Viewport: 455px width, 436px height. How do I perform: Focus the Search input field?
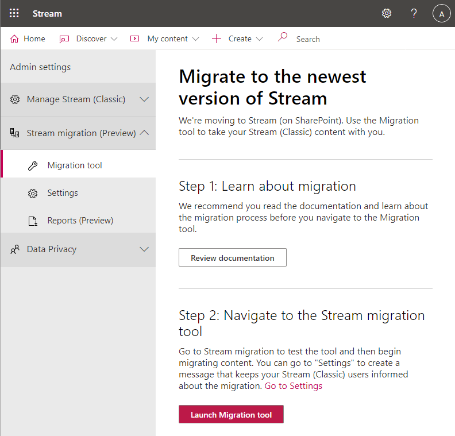tap(308, 39)
